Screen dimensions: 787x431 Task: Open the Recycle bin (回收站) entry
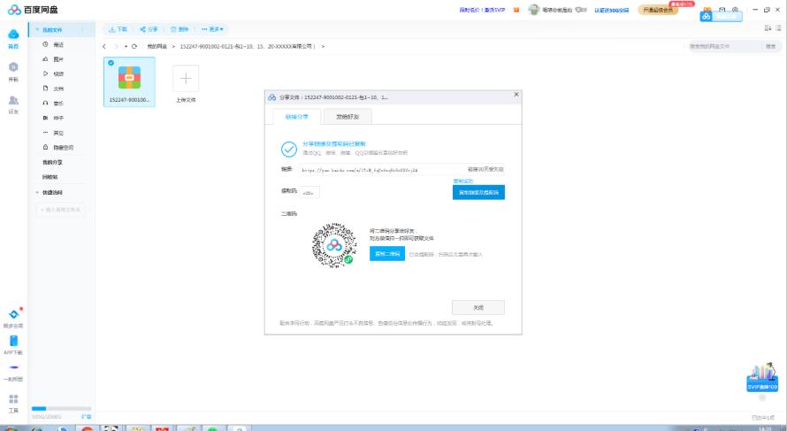point(50,177)
